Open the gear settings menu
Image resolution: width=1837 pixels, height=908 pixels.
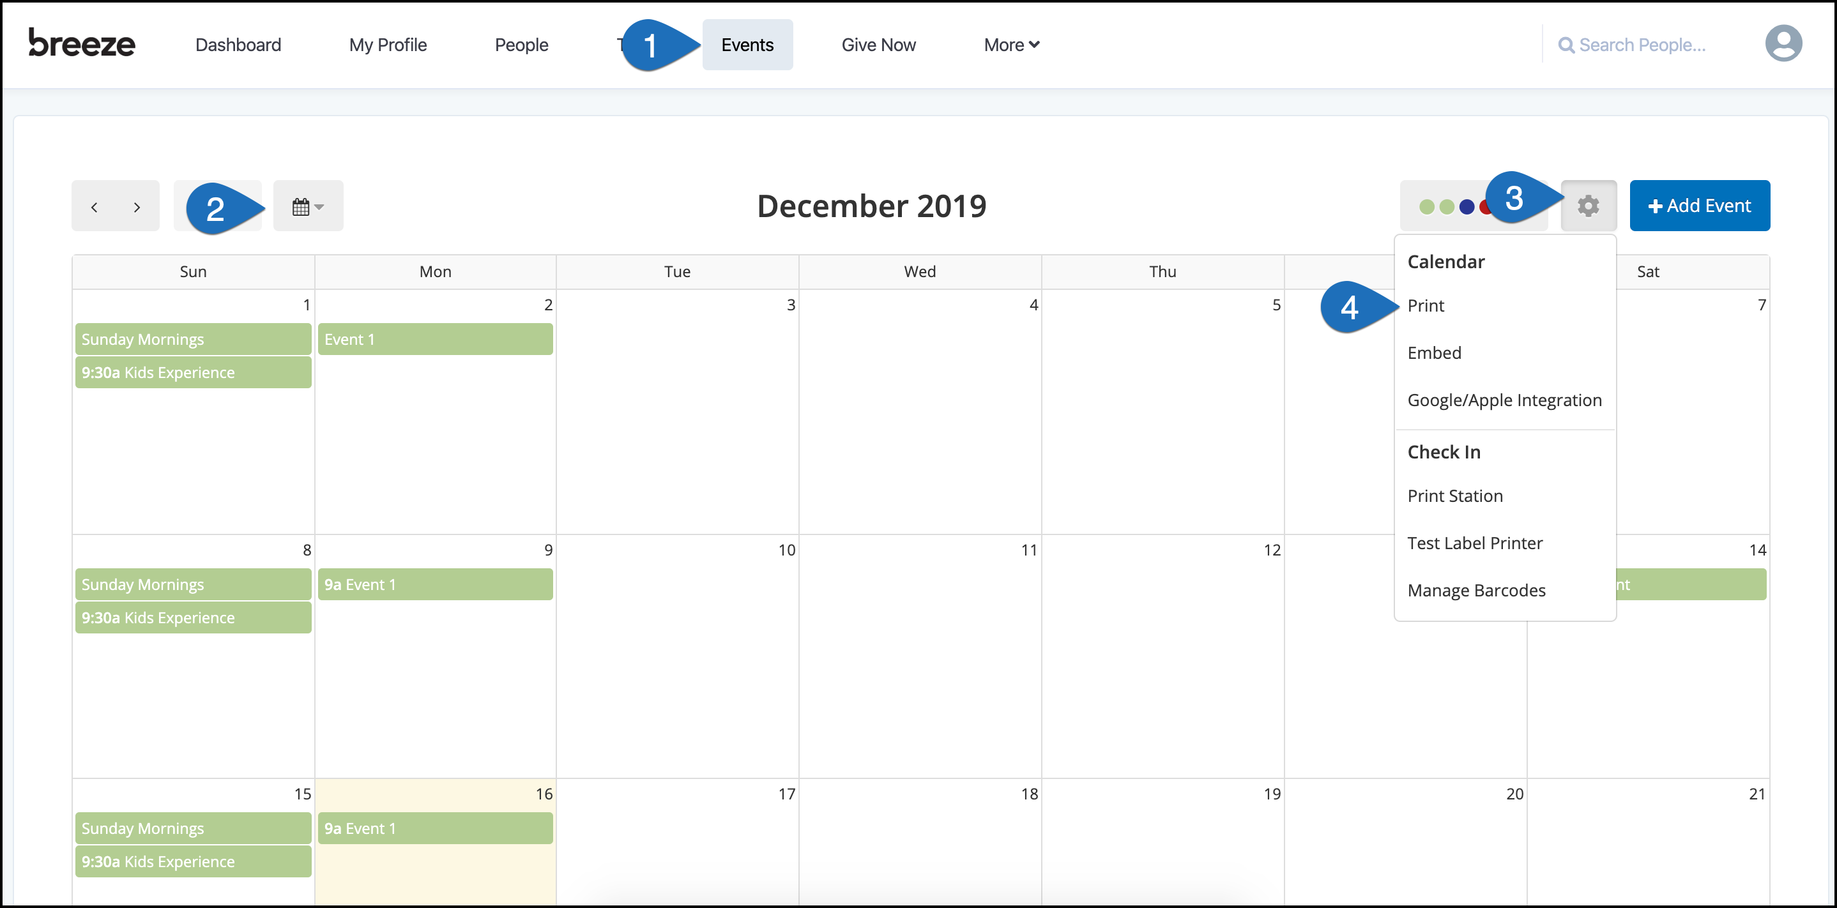(1588, 206)
